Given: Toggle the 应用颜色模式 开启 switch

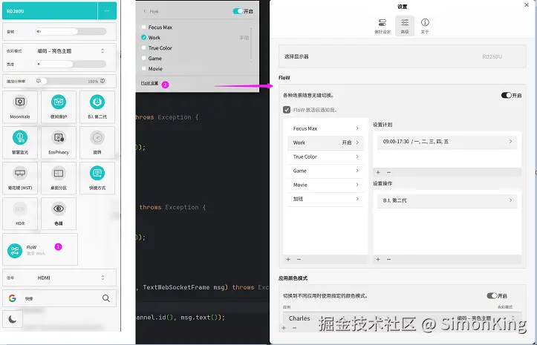Looking at the screenshot, I should (x=492, y=296).
